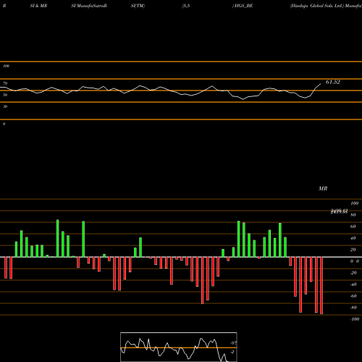Image resolution: width=362 pixels, height=362 pixels.
Task: Open the mini overview chart thumbnail
Action: [x=179, y=347]
